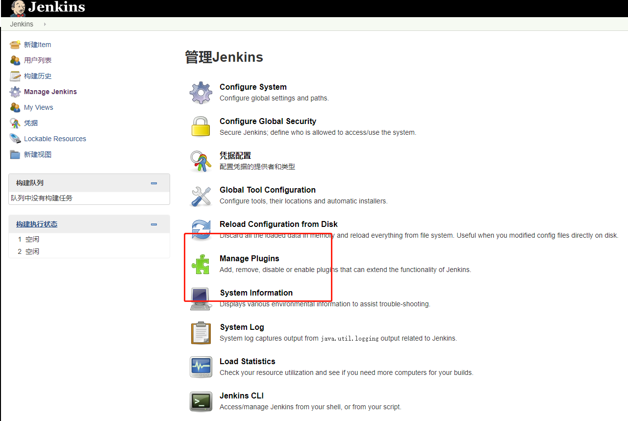Screen dimensions: 628x421
Task: Open the 新建视图 link
Action: point(38,154)
